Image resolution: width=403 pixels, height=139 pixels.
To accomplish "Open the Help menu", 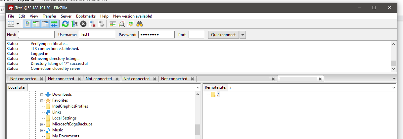I will point(104,16).
